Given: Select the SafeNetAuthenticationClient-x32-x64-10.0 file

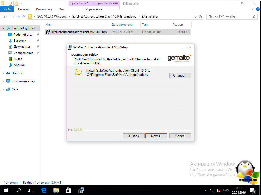Looking at the screenshot, I should pos(117,32).
